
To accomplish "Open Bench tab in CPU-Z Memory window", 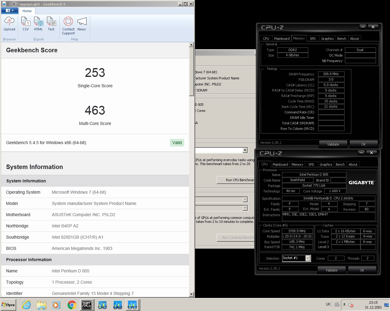I will [x=342, y=39].
